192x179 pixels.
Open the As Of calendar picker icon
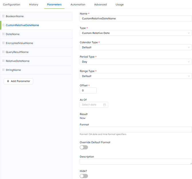(105, 105)
